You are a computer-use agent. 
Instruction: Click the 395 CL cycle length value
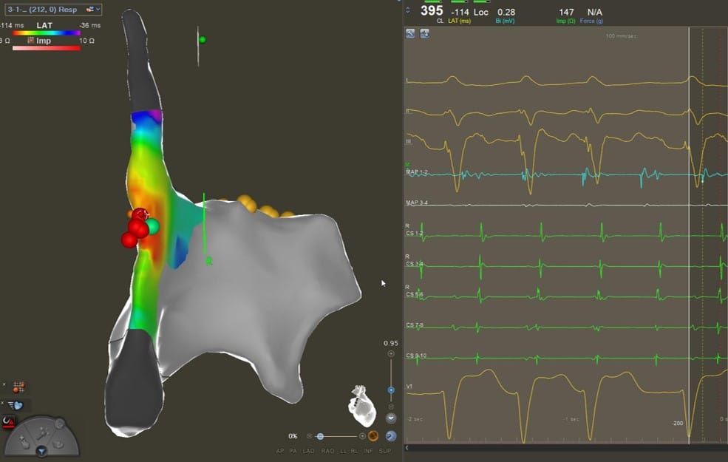pos(432,10)
